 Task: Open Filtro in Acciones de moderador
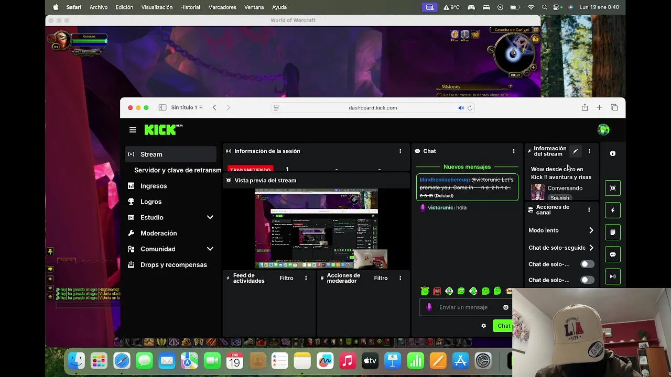[x=381, y=278]
